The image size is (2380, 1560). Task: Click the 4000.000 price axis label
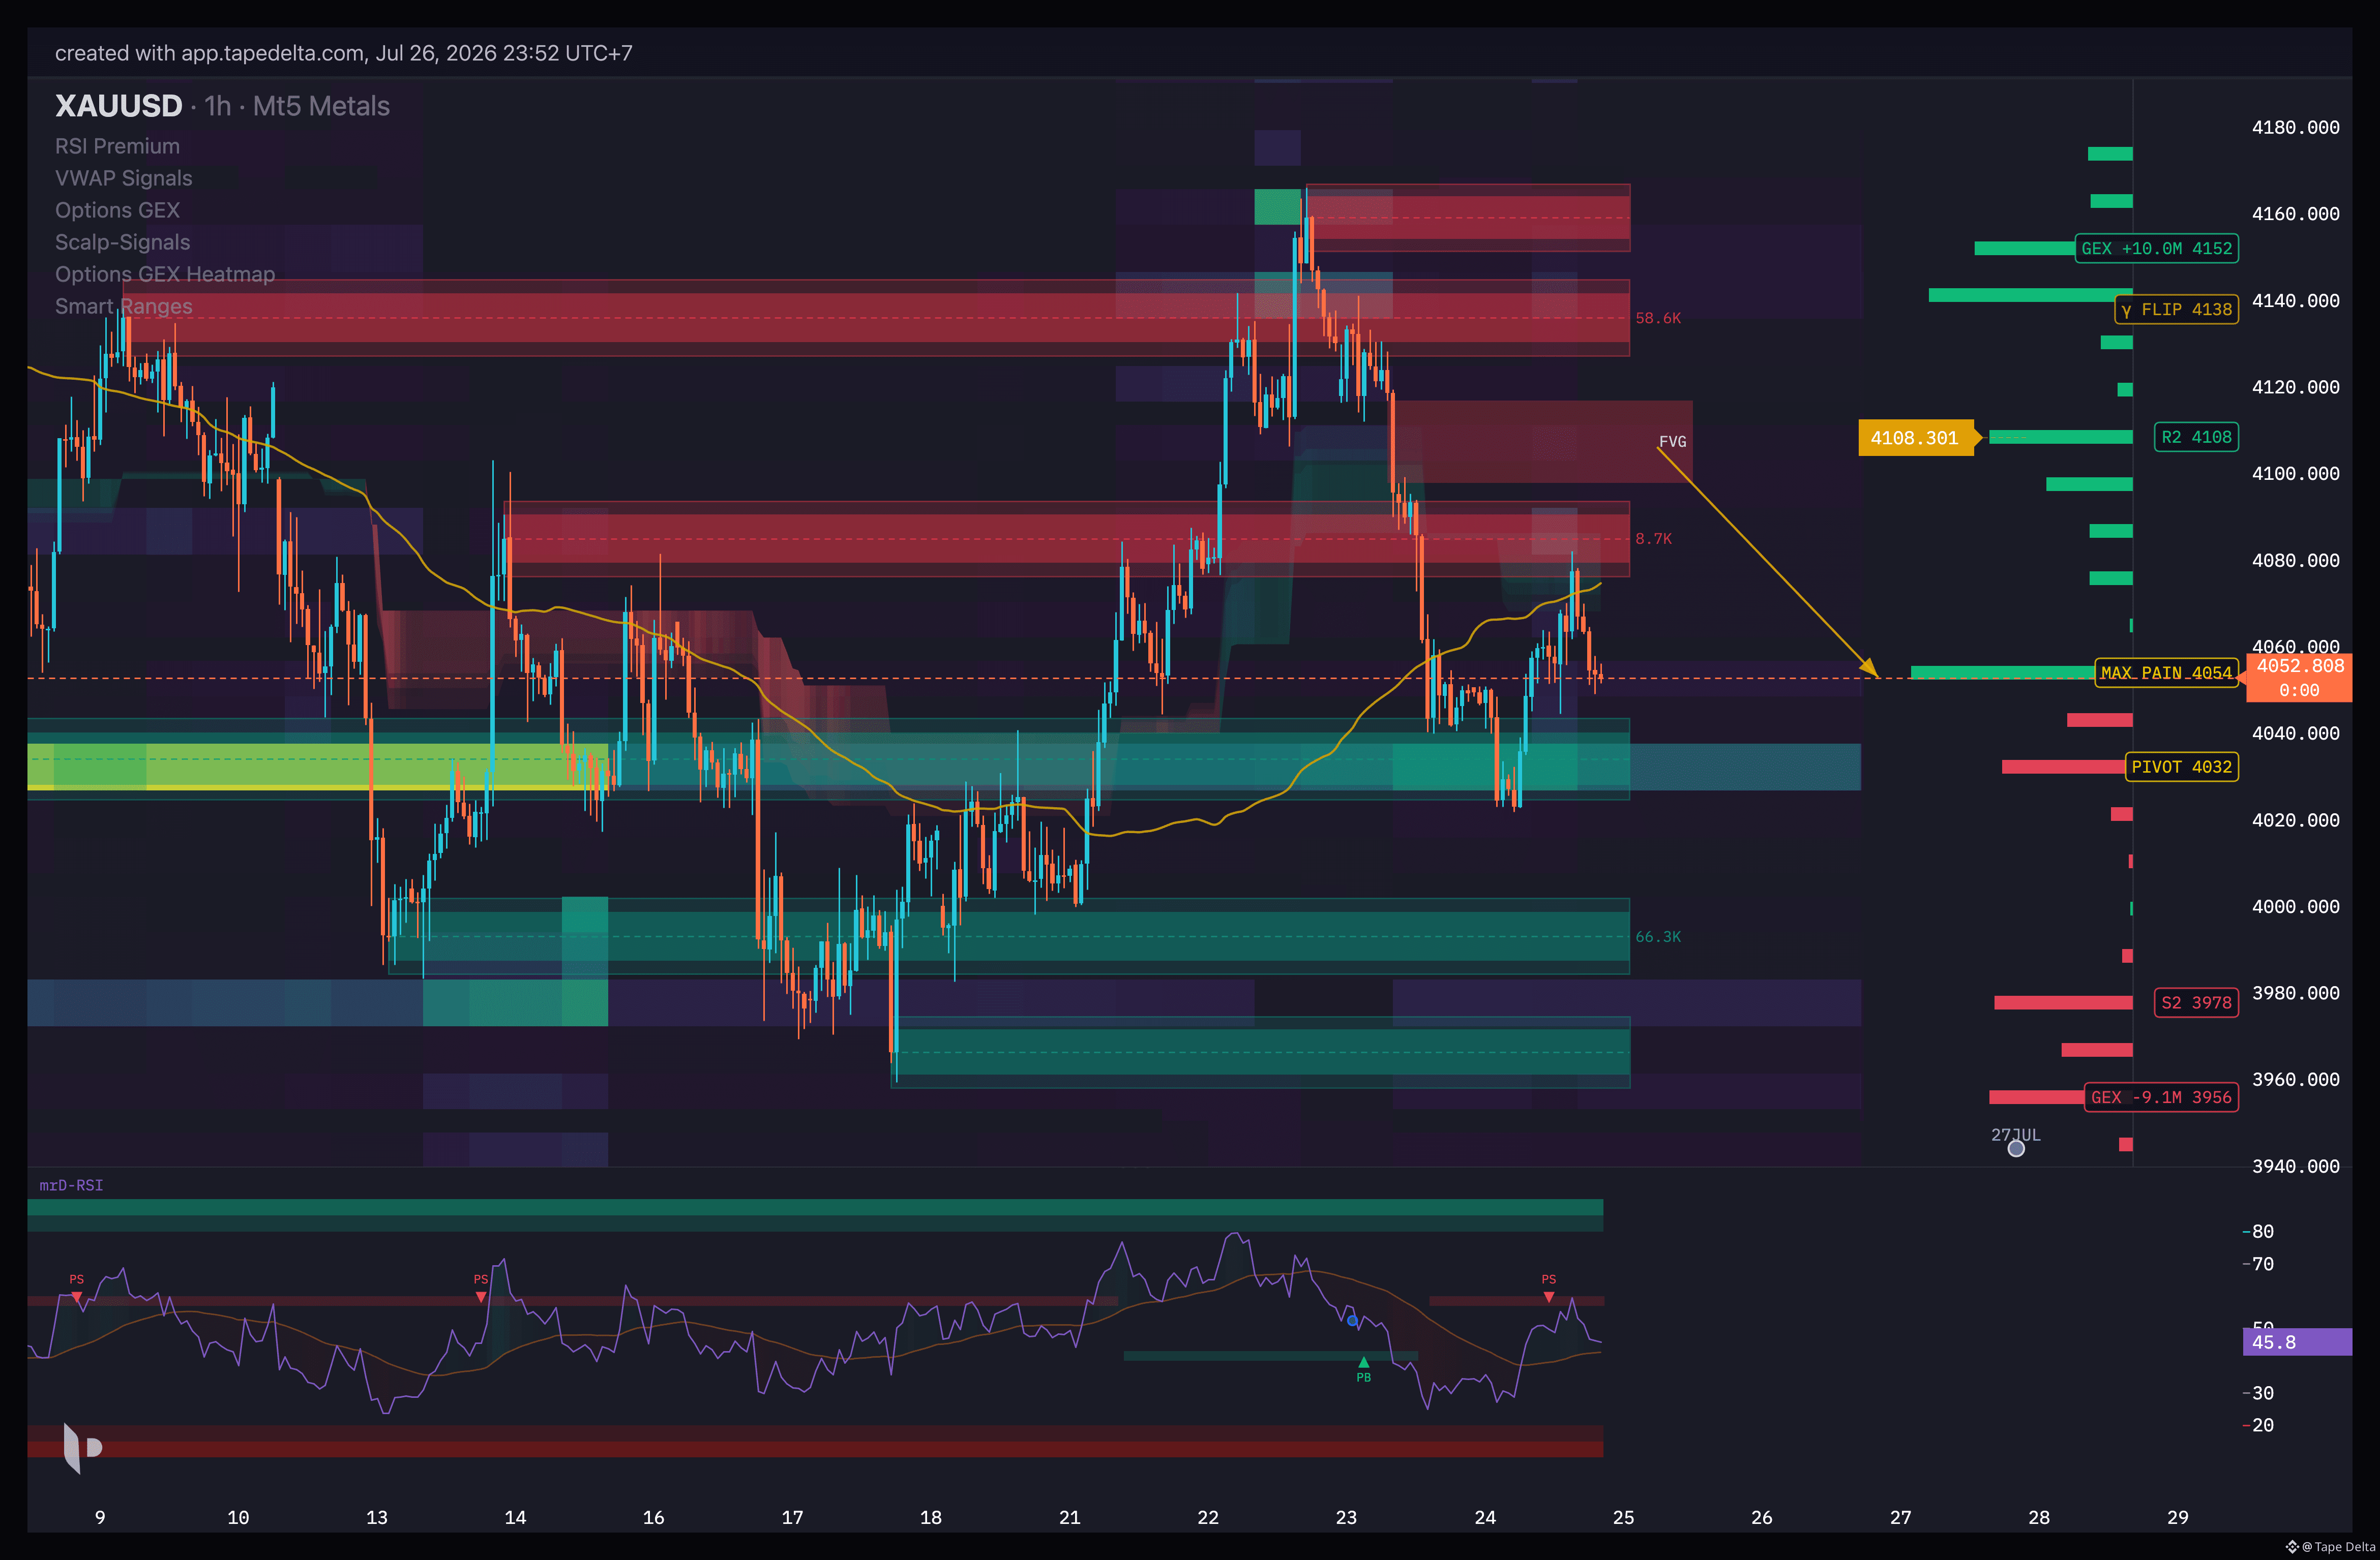point(2296,906)
